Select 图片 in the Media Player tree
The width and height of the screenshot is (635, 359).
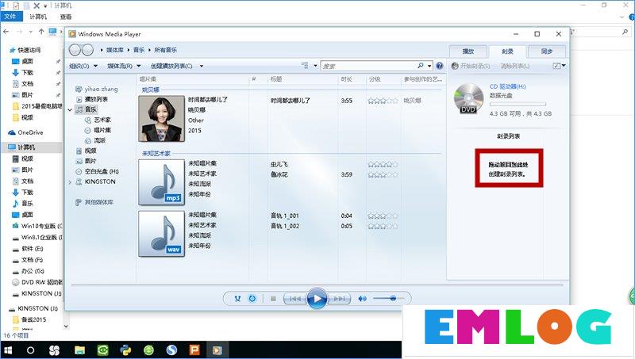[87, 161]
